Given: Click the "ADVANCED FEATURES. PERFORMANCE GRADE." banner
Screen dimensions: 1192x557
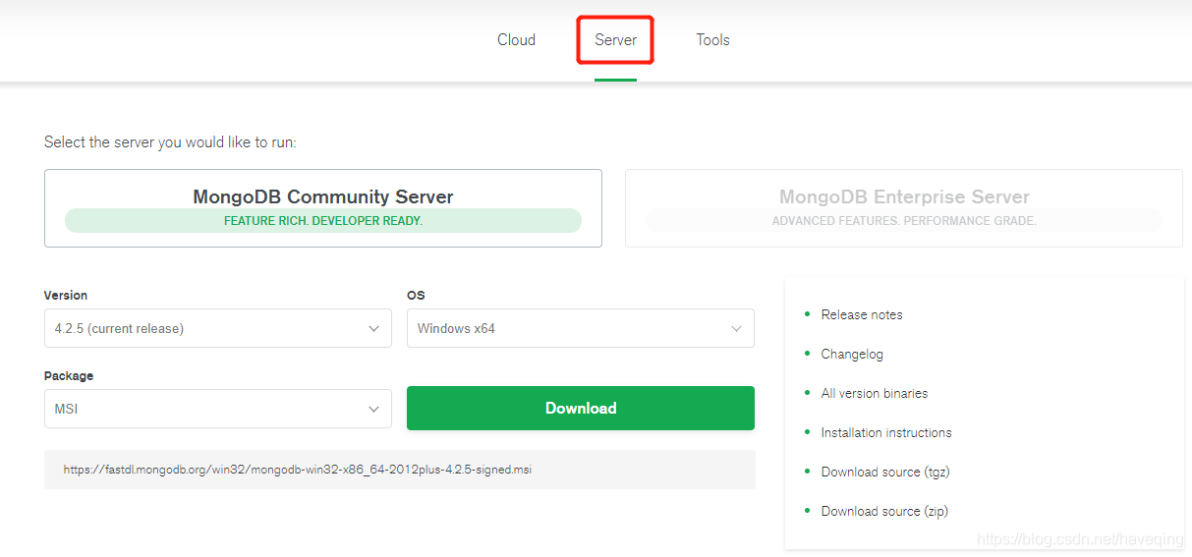Looking at the screenshot, I should tap(904, 221).
